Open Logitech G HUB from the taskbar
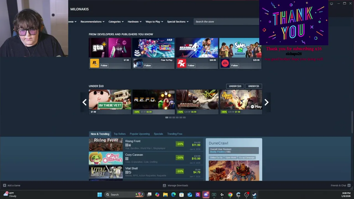The width and height of the screenshot is (354, 199). pos(222,195)
